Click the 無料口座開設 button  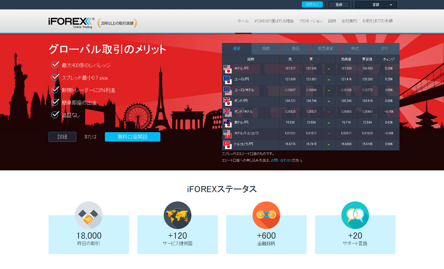click(x=133, y=137)
